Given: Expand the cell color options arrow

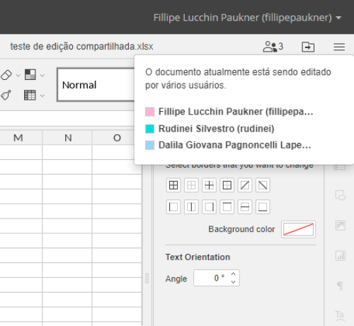Looking at the screenshot, I should (42, 76).
